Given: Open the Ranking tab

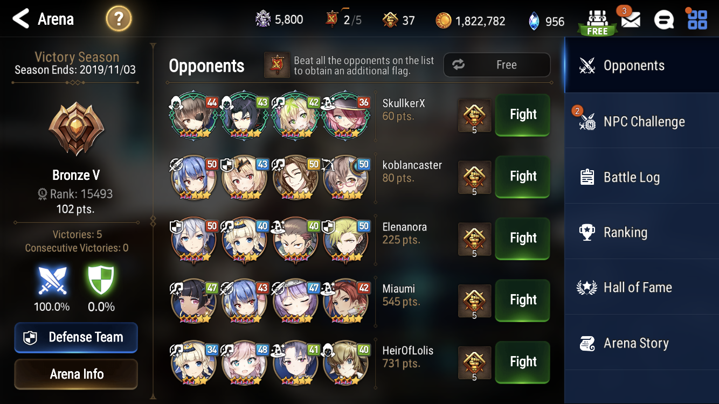Looking at the screenshot, I should 641,232.
